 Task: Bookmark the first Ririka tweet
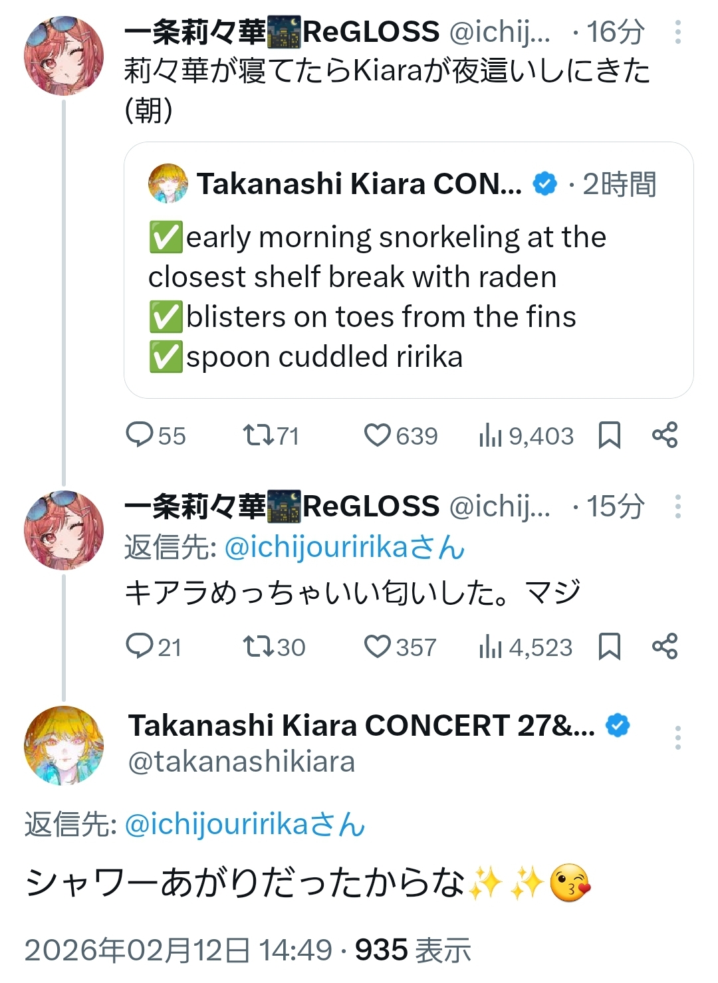(x=610, y=435)
